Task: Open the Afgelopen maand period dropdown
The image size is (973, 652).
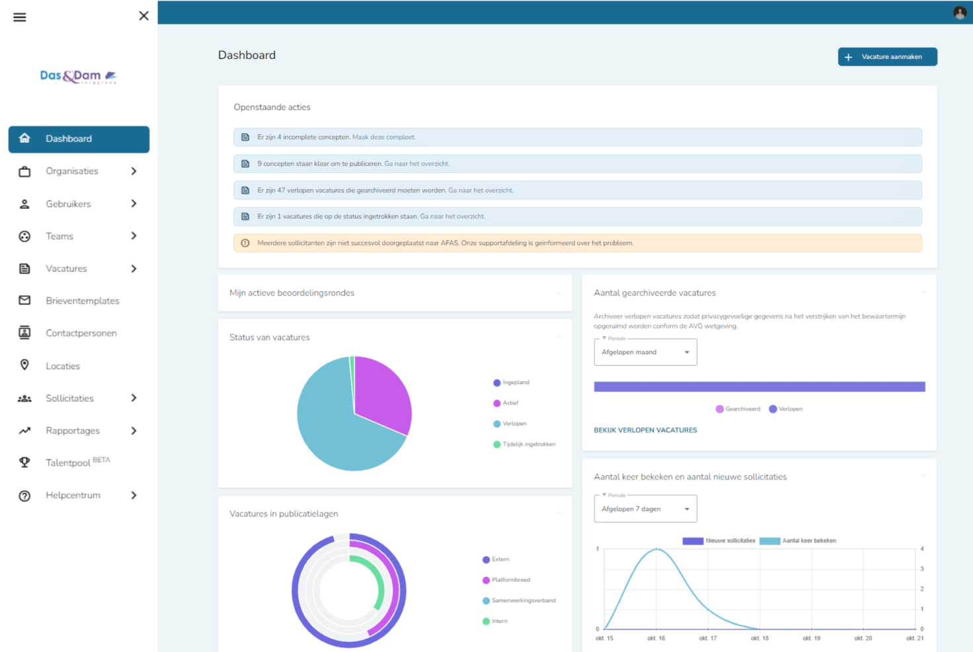Action: coord(645,352)
